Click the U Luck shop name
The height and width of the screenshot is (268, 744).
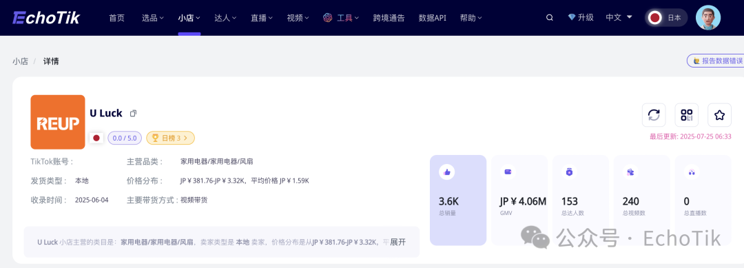click(106, 114)
